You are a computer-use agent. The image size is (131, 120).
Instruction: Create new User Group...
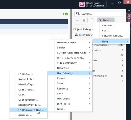28,90
